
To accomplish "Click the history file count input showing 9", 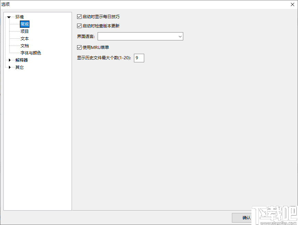I will coord(139,58).
